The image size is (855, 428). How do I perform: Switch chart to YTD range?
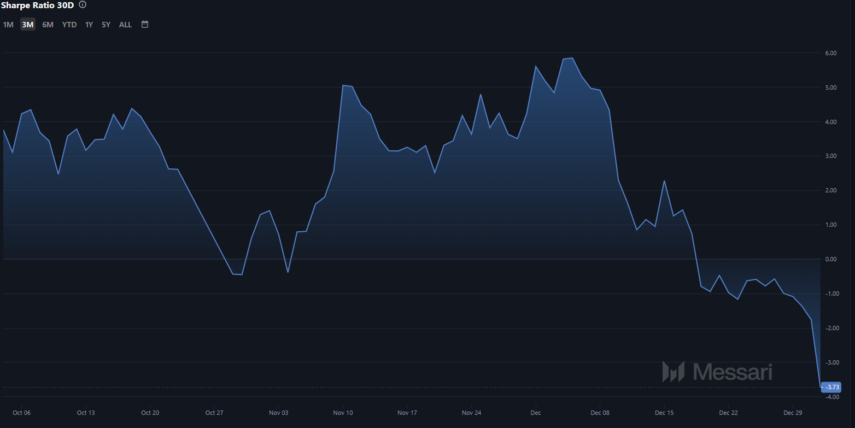click(x=69, y=25)
